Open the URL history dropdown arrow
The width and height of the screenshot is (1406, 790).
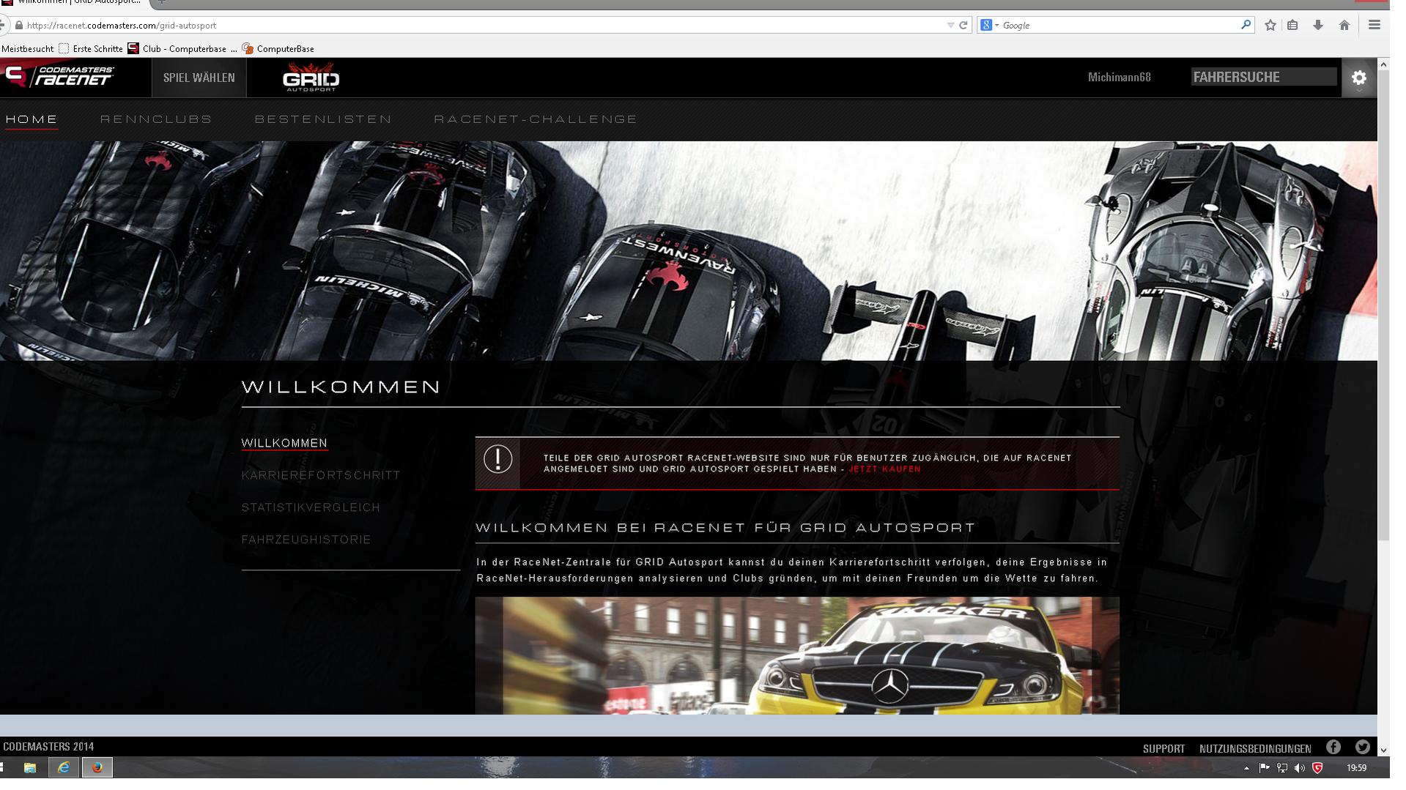[950, 25]
